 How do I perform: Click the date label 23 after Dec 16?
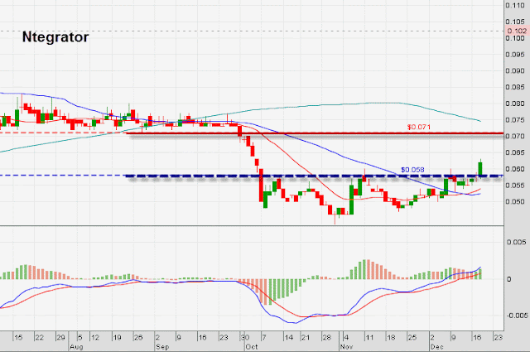pos(499,337)
